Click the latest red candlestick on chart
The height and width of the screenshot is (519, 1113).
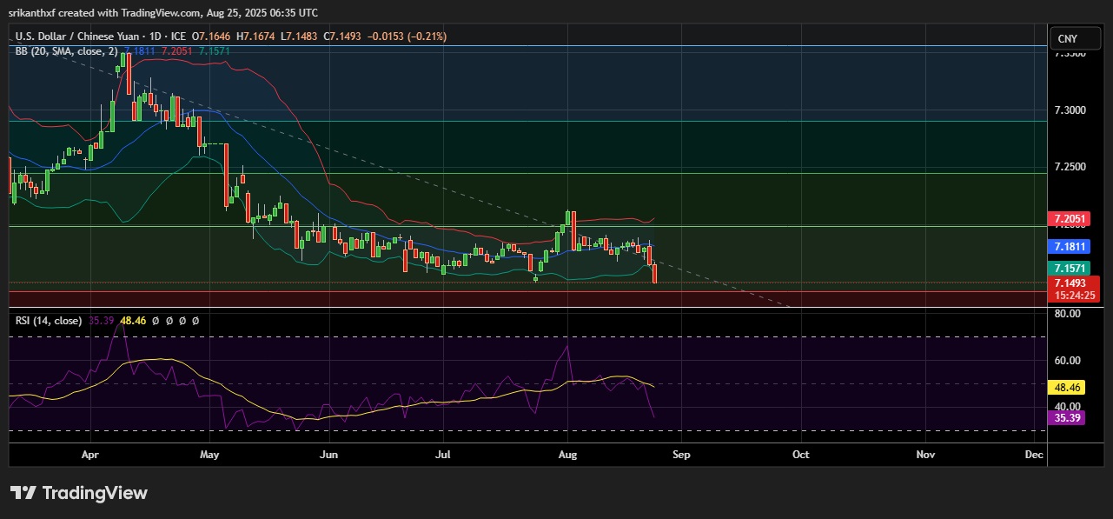pos(654,272)
